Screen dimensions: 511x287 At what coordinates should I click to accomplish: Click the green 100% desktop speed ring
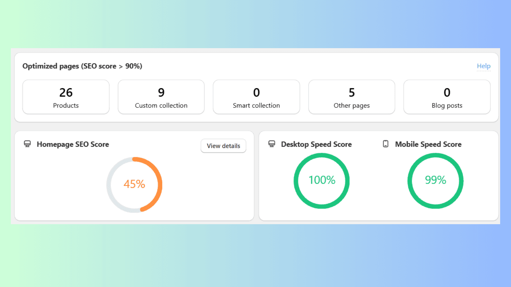point(322,181)
